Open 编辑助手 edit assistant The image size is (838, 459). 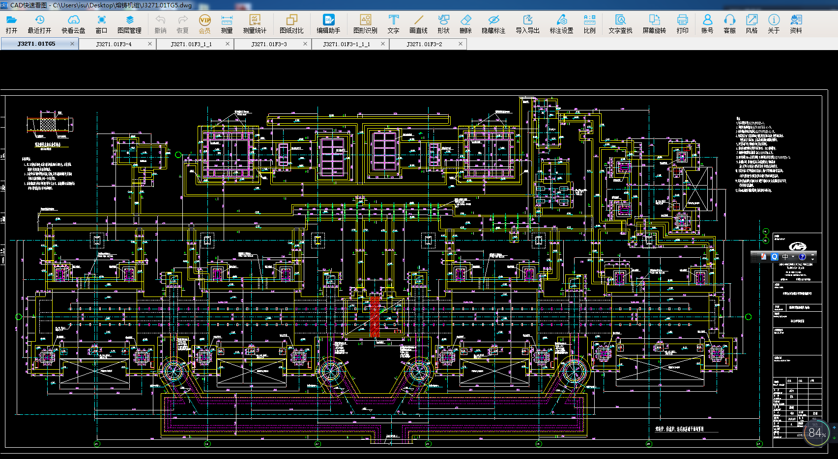328,24
